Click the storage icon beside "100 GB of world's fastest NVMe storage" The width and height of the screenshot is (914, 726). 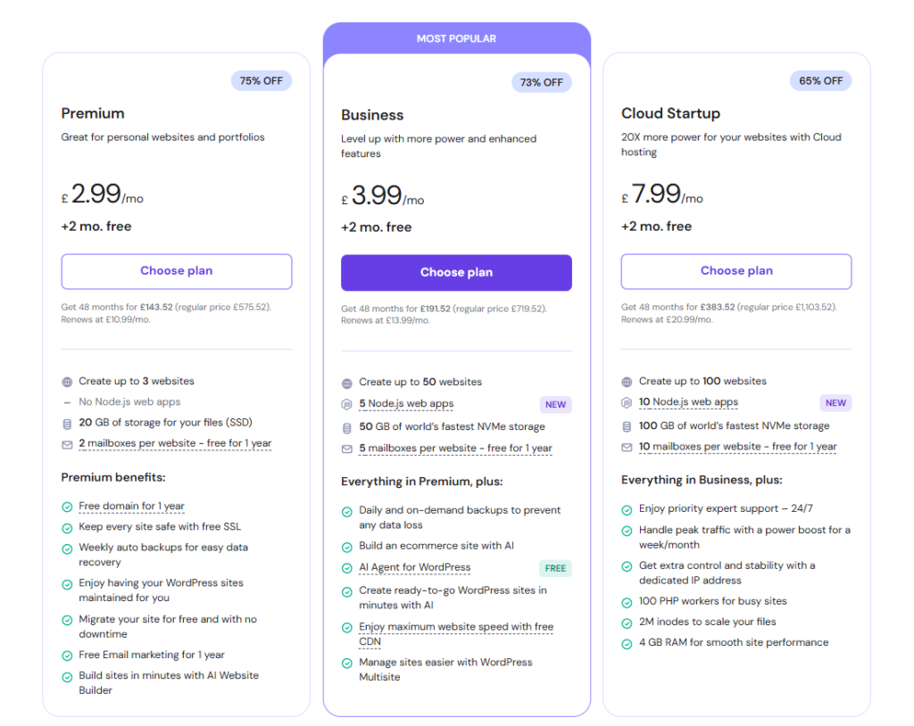pos(627,425)
